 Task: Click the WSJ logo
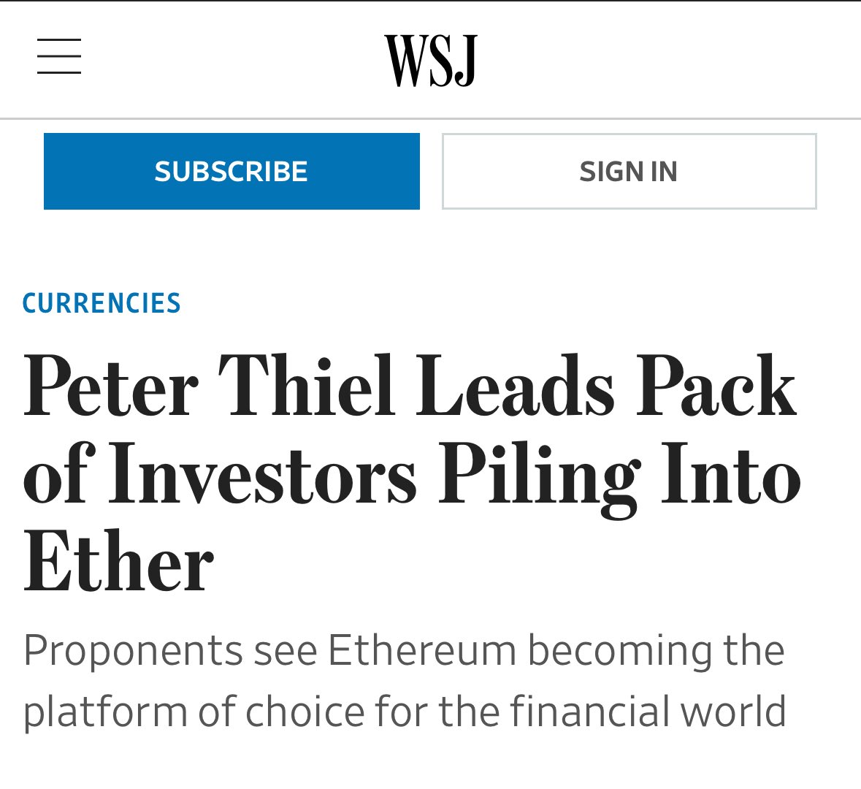pyautogui.click(x=431, y=61)
